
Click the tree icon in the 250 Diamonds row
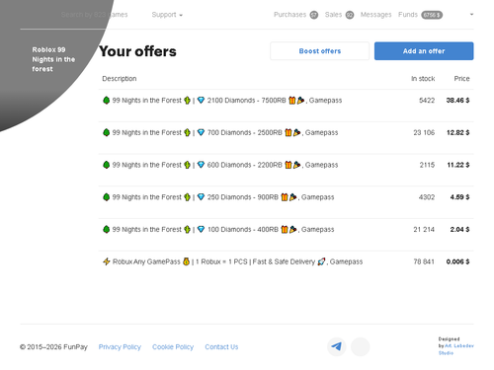[106, 196]
